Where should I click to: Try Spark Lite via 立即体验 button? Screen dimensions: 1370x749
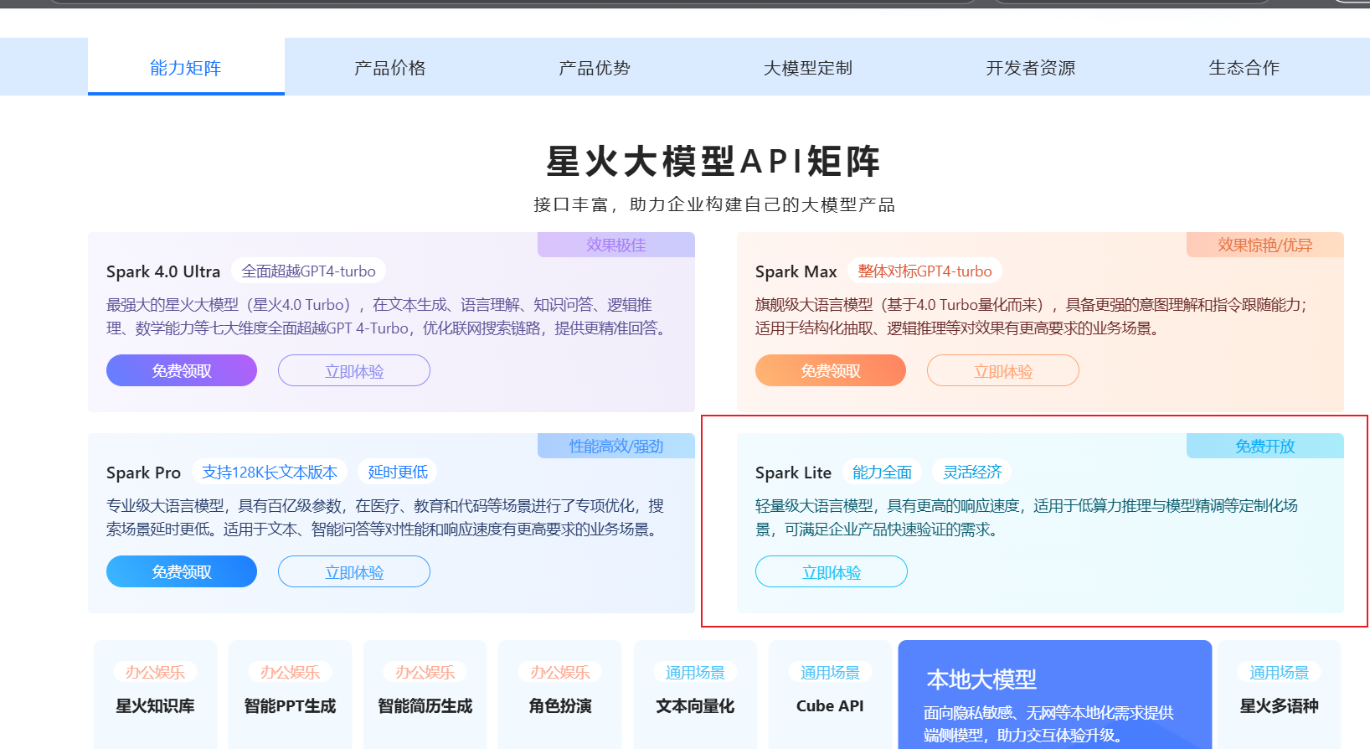click(x=832, y=571)
